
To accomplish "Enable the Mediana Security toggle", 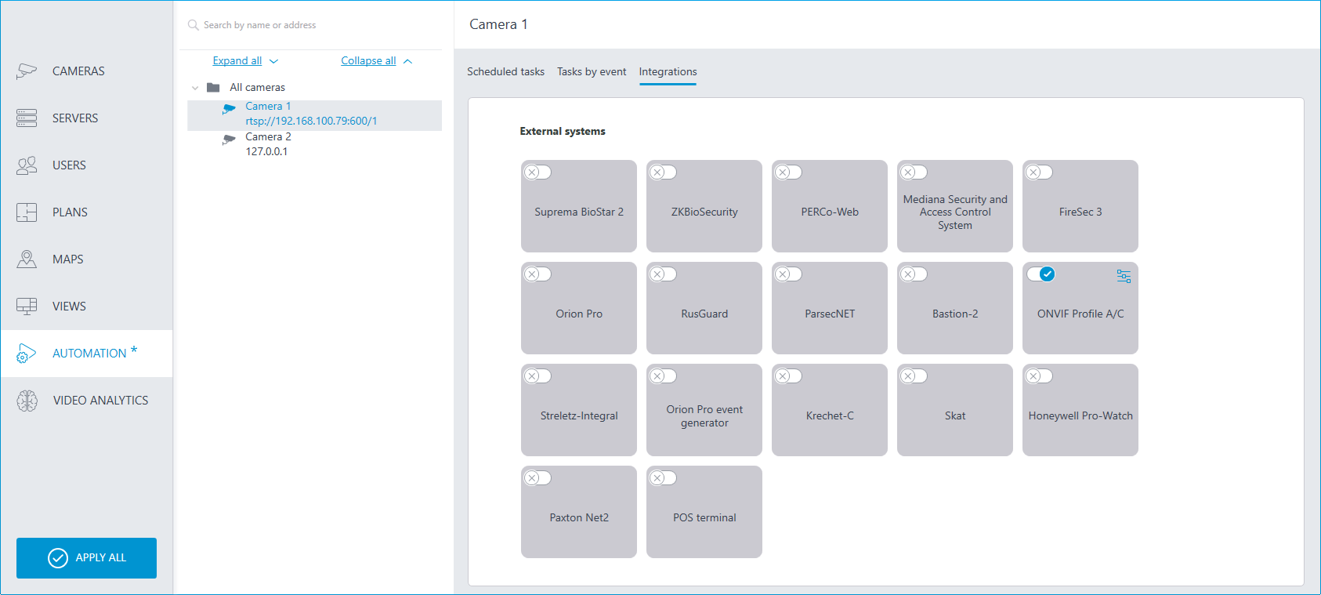I will point(914,172).
